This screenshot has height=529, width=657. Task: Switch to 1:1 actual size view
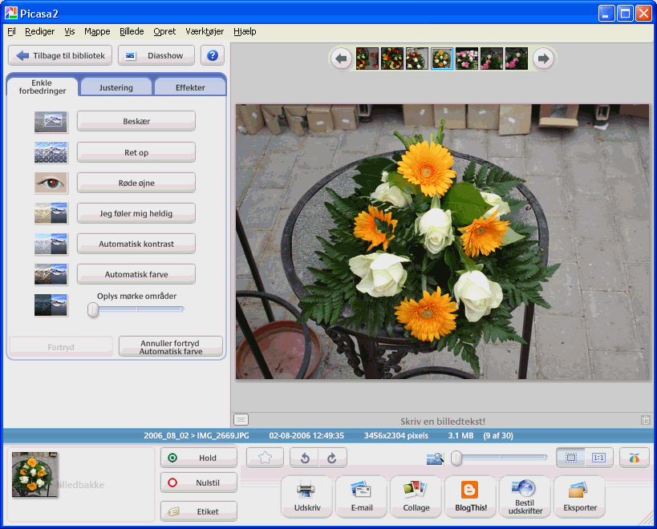[598, 458]
